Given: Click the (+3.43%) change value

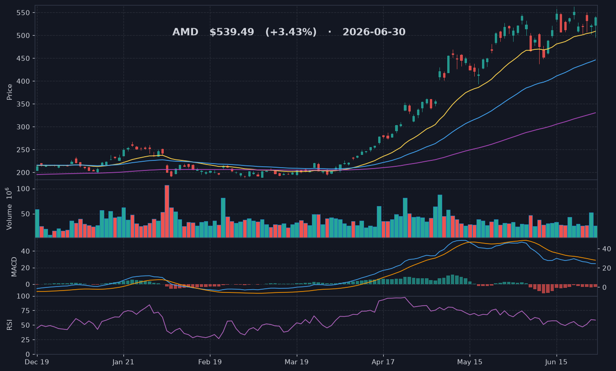Looking at the screenshot, I should point(291,32).
